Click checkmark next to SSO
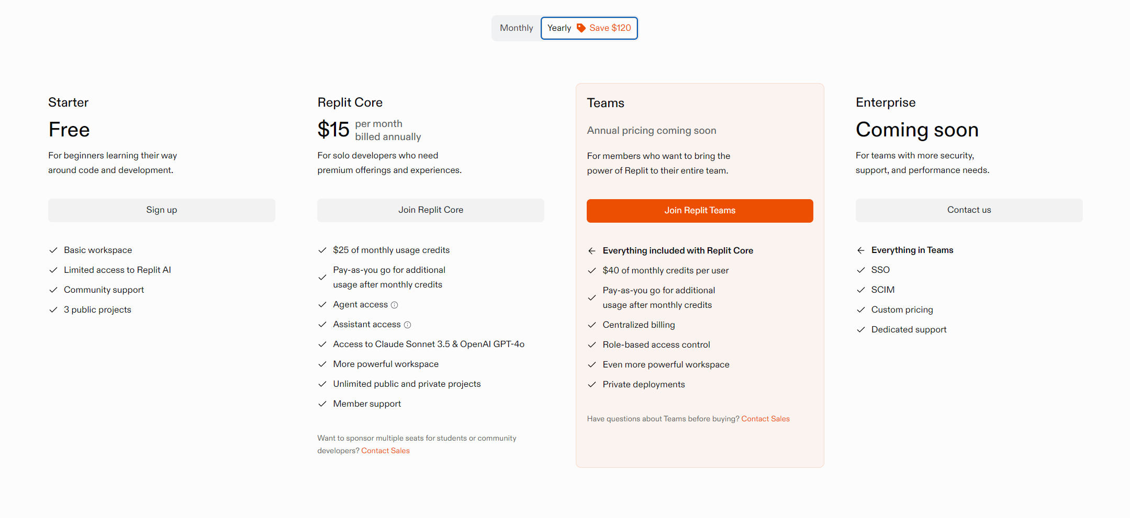1130x518 pixels. coord(861,270)
